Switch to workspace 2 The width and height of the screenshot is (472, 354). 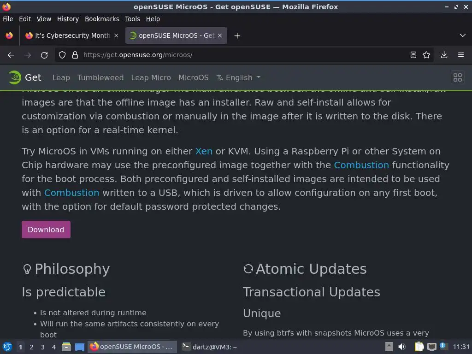coord(32,347)
